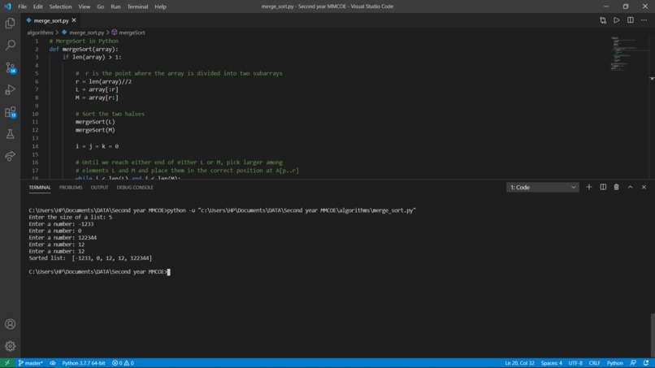655x368 pixels.
Task: Open the Testing flask view
Action: [x=10, y=134]
